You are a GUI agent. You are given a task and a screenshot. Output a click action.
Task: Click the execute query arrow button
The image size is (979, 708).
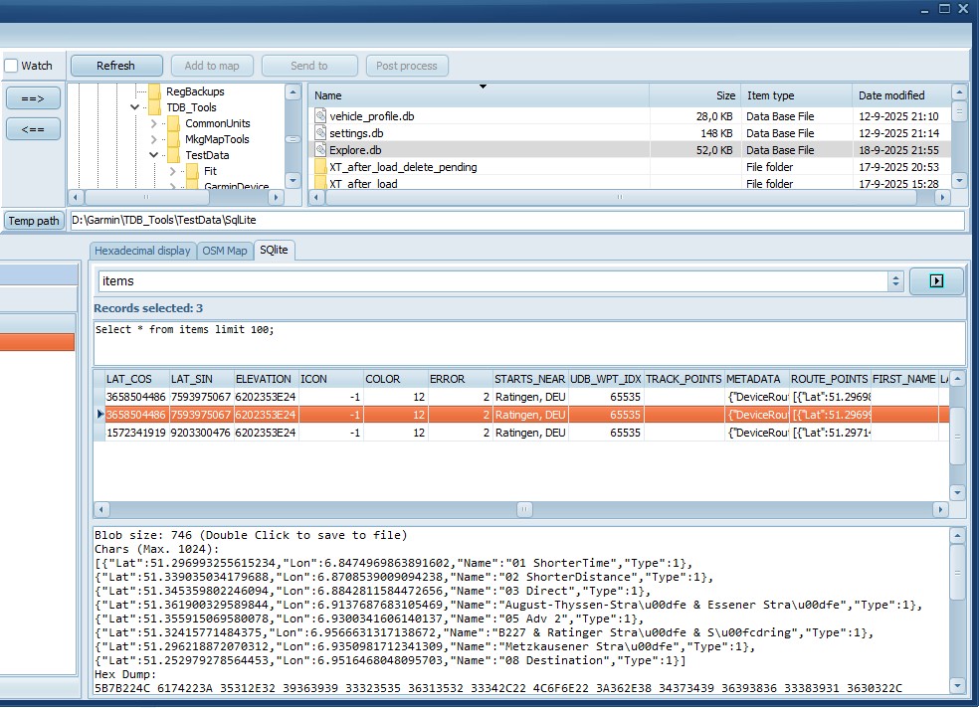935,281
